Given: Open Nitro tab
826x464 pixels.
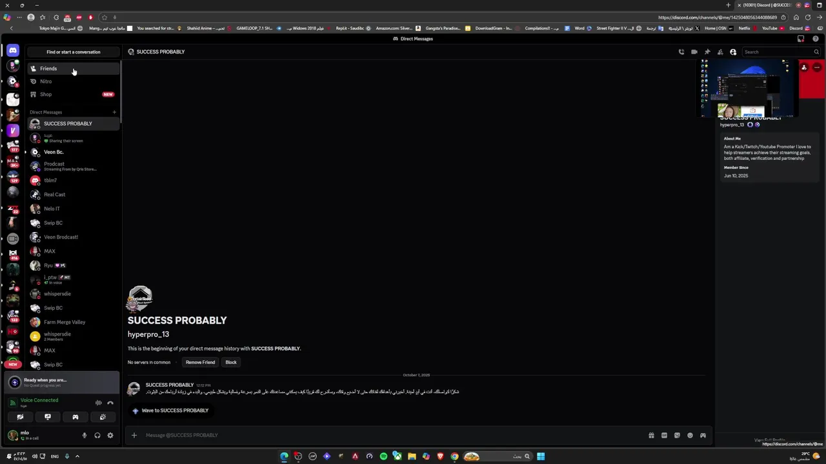Looking at the screenshot, I should pos(74,81).
